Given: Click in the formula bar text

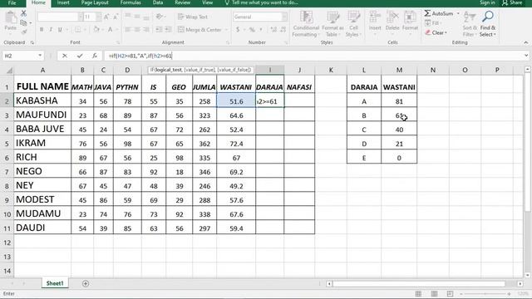Looking at the screenshot, I should [140, 56].
